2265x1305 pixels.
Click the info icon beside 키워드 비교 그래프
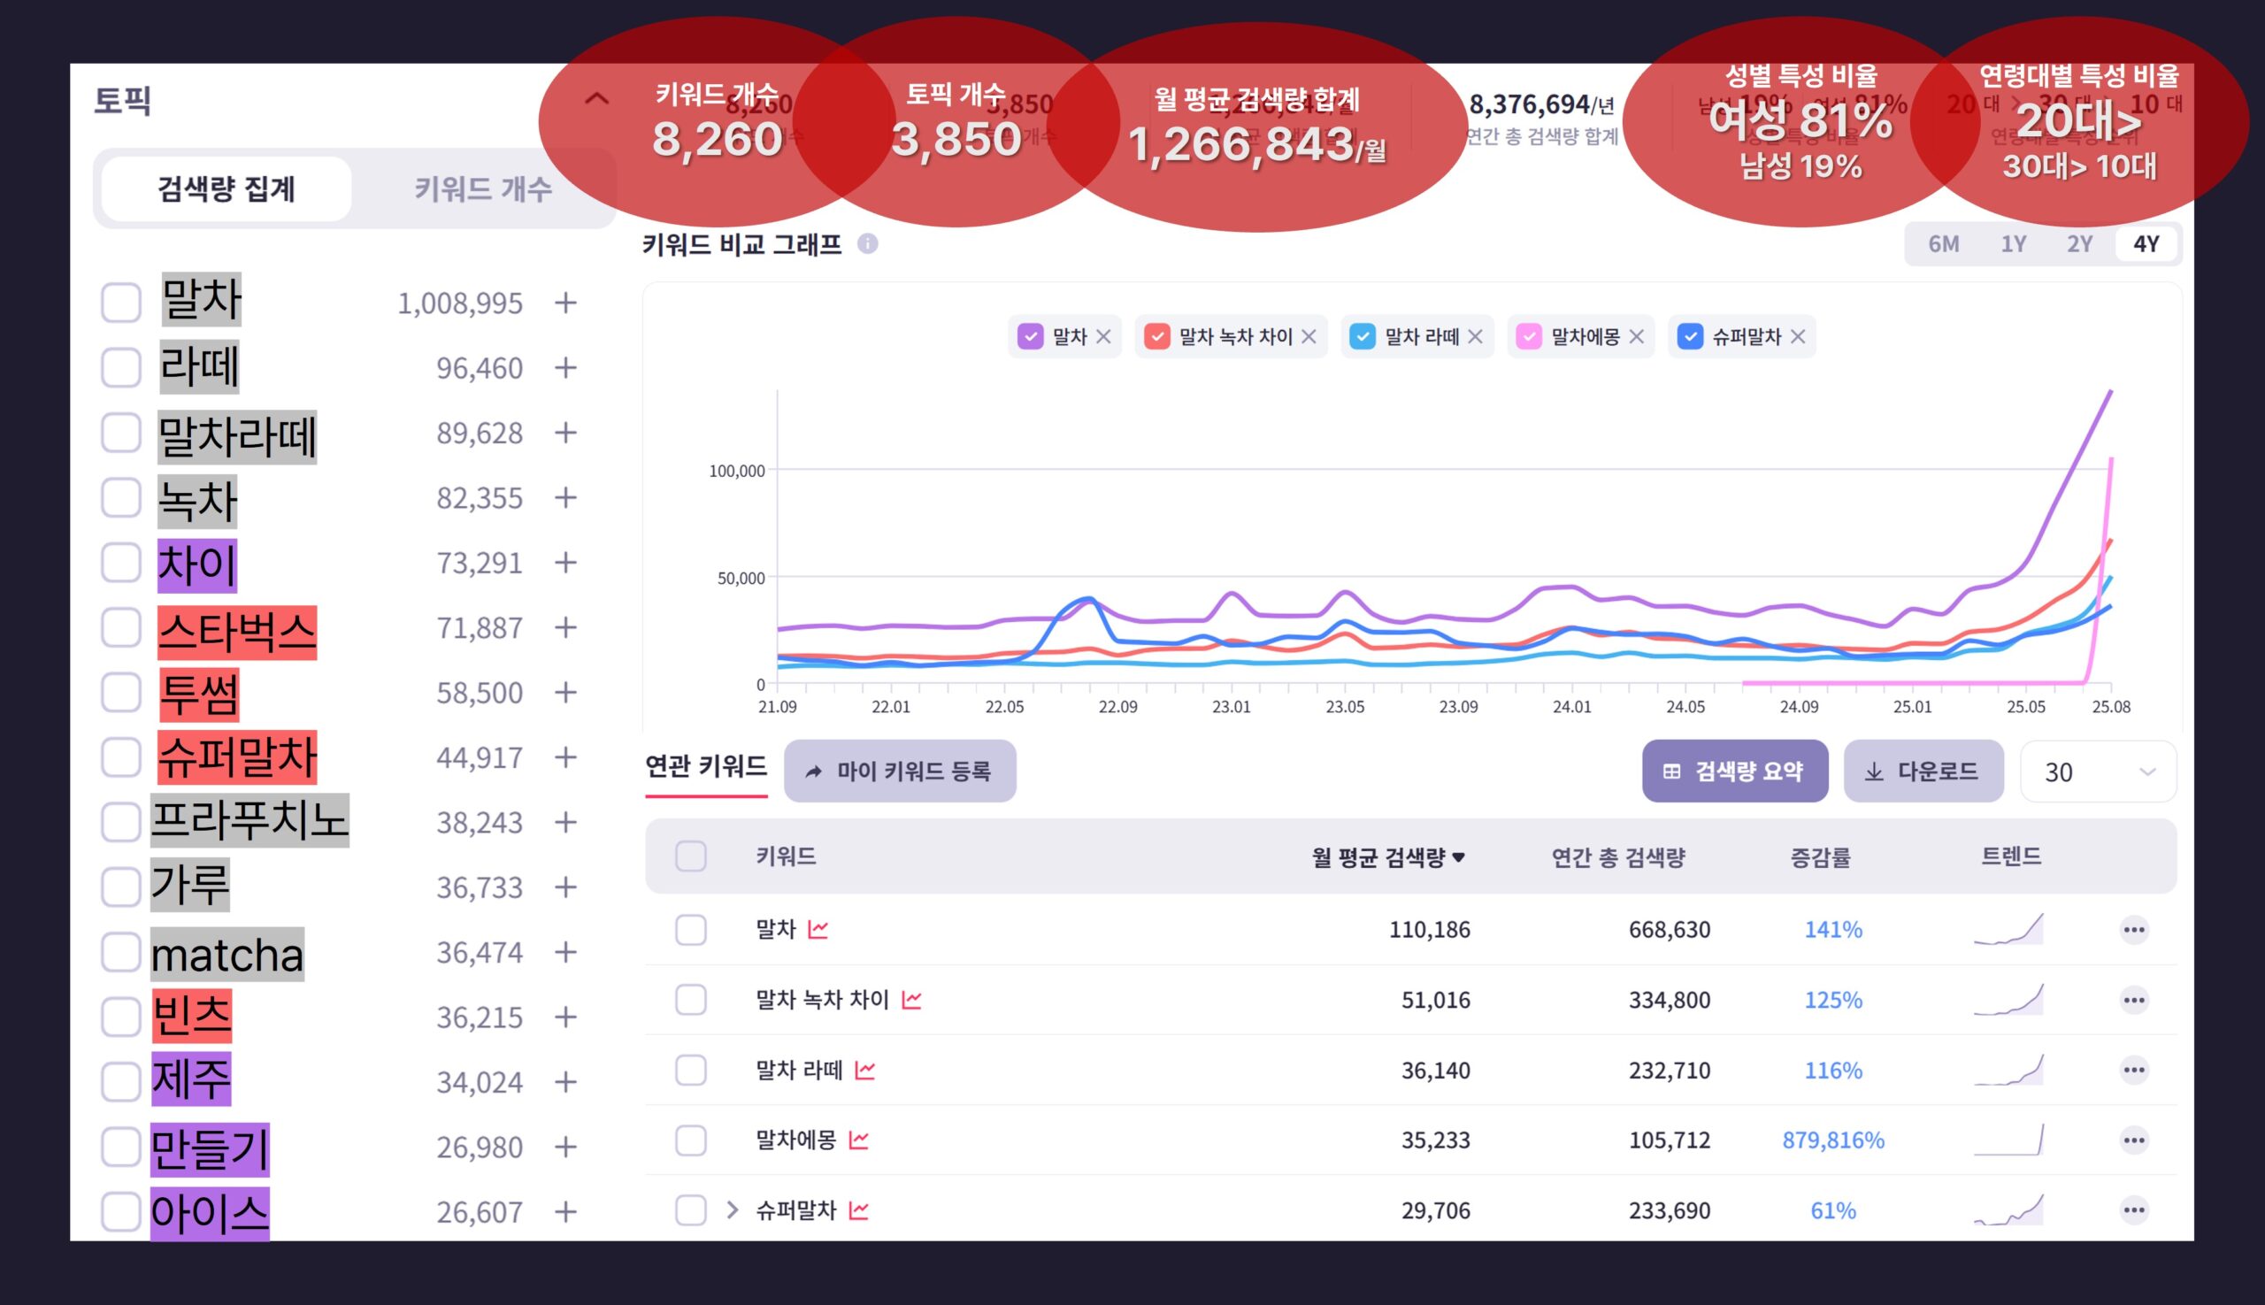[867, 244]
